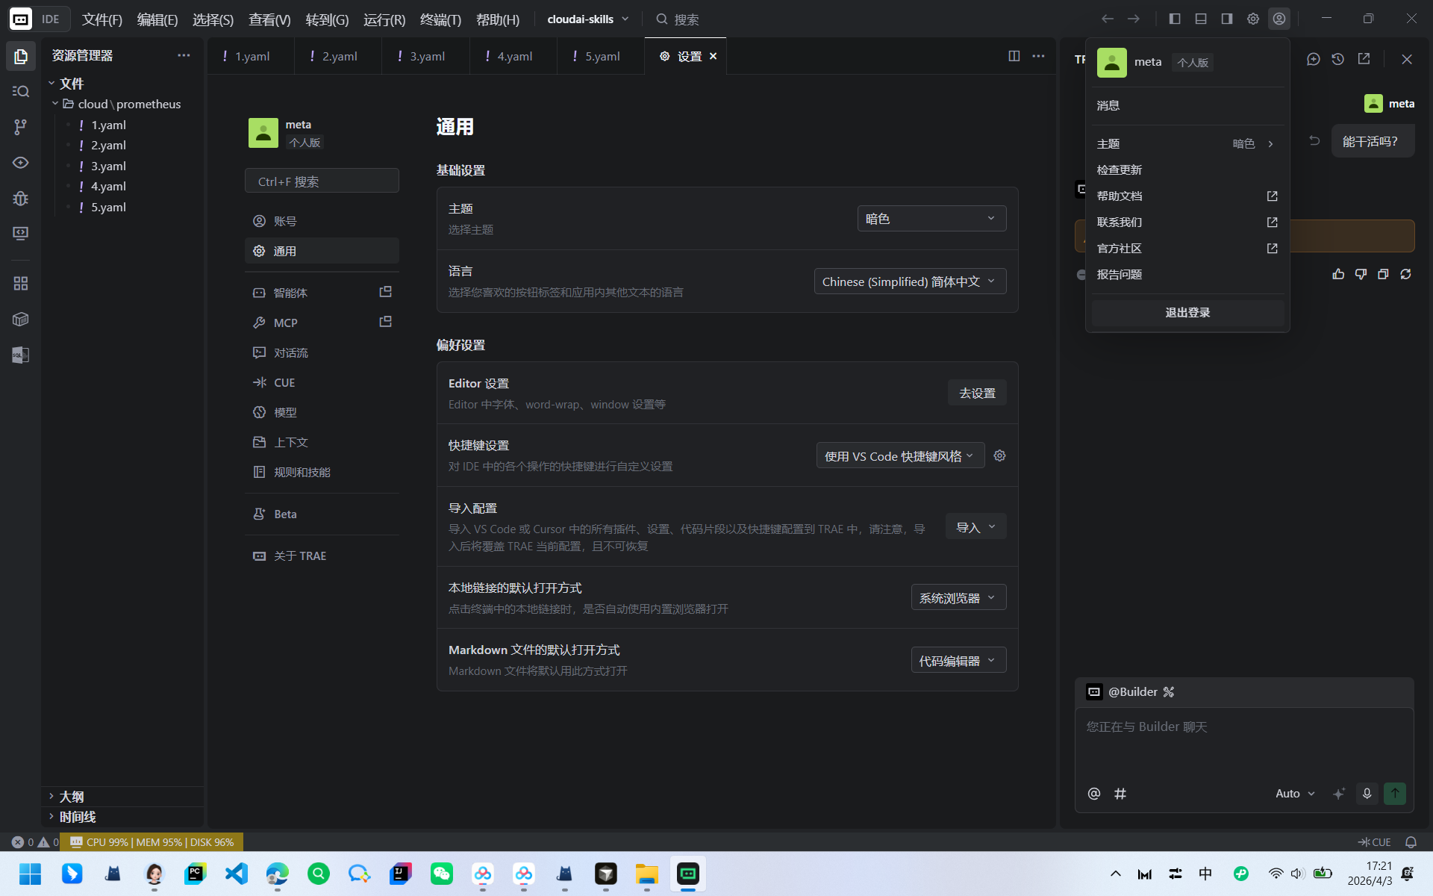Click the keybinding settings gear icon
Viewport: 1433px width, 896px height.
[999, 455]
